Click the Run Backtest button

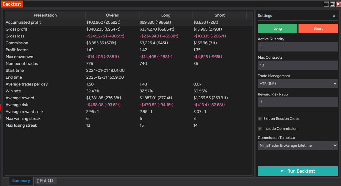click(x=298, y=171)
